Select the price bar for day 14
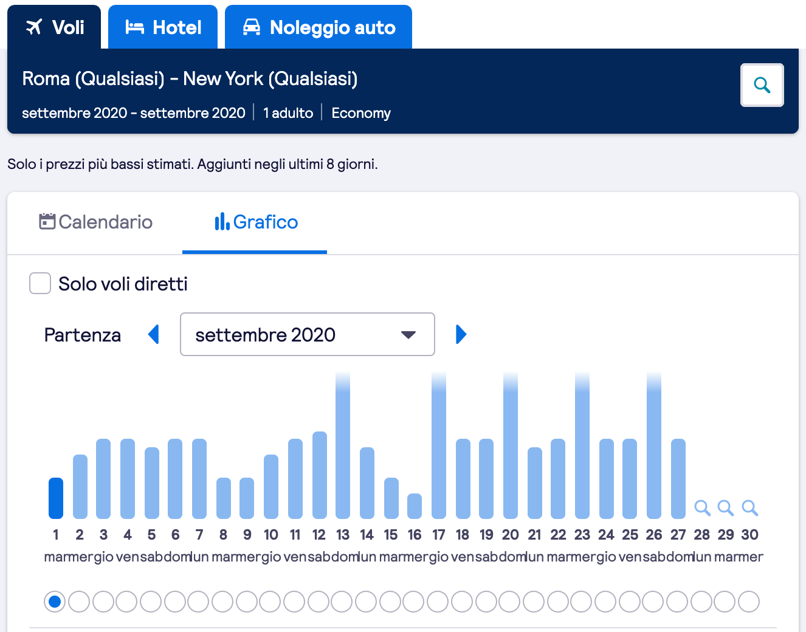The width and height of the screenshot is (806, 632). pos(367,483)
